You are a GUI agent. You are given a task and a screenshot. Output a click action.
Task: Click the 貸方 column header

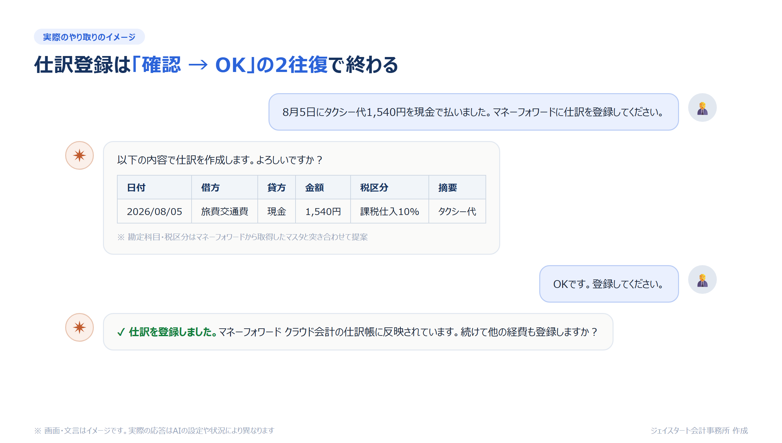(277, 187)
